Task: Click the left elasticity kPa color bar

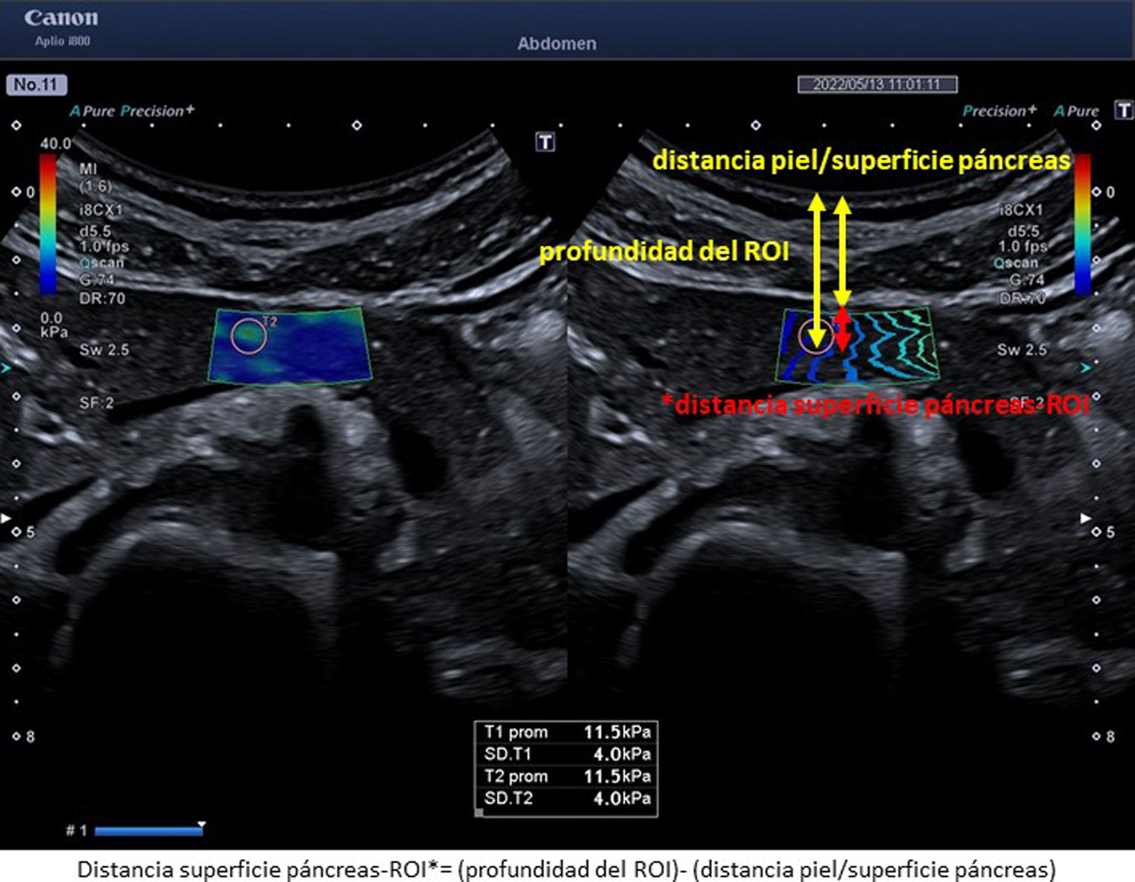Action: tap(48, 224)
